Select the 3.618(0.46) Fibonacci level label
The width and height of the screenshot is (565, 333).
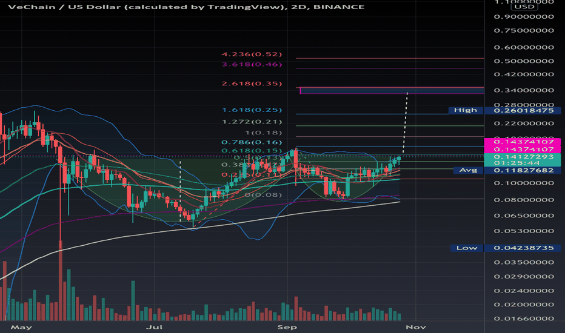point(252,64)
